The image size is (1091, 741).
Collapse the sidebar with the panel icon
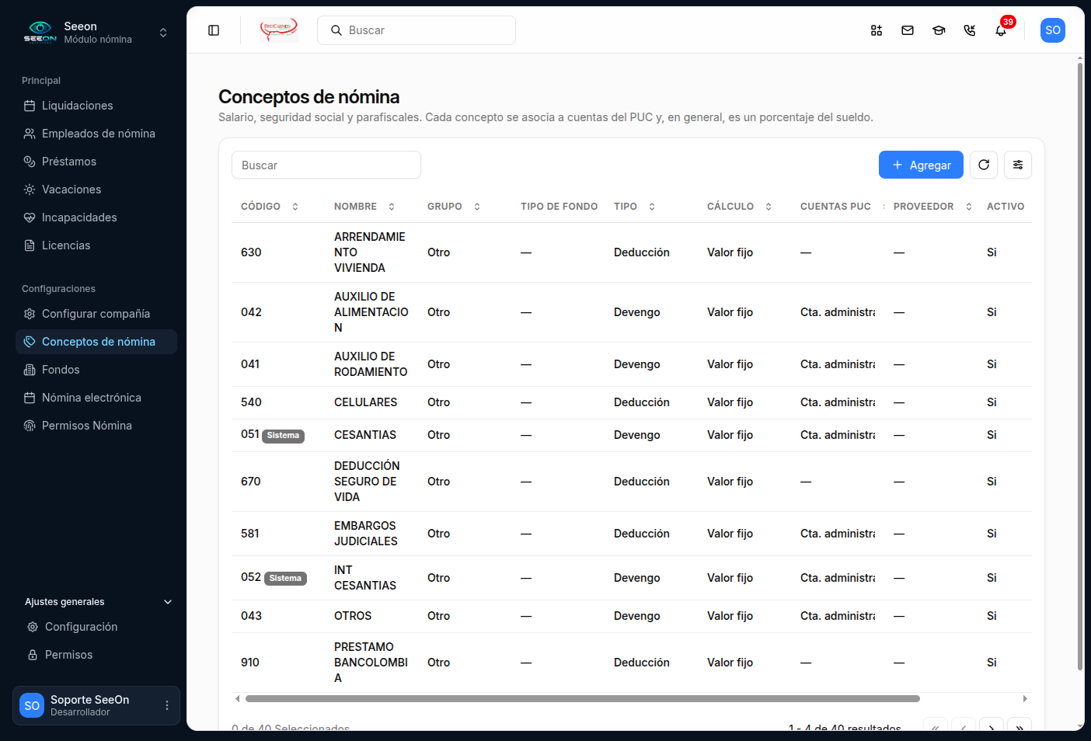(214, 30)
